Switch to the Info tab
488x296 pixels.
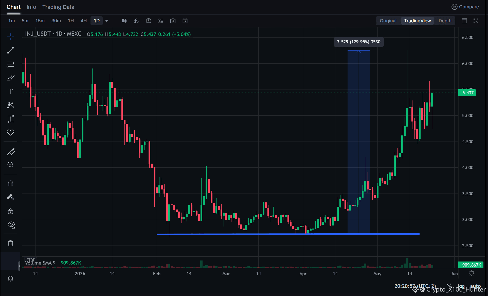click(31, 7)
